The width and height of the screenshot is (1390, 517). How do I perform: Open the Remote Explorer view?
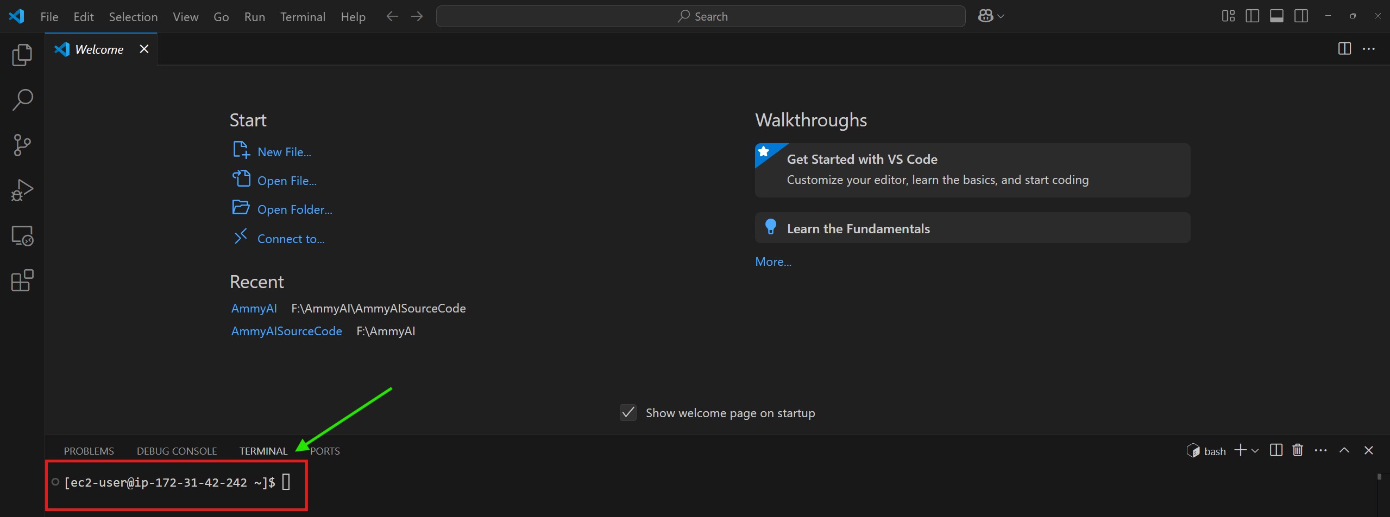click(x=22, y=236)
